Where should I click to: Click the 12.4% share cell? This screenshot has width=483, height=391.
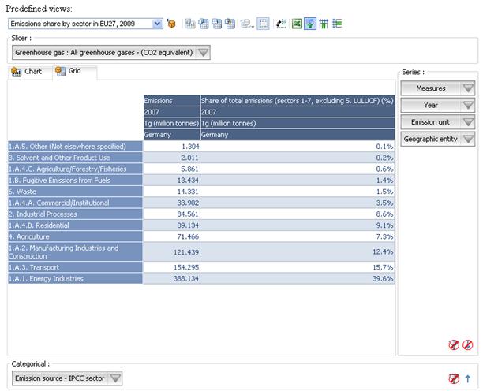[x=298, y=252]
